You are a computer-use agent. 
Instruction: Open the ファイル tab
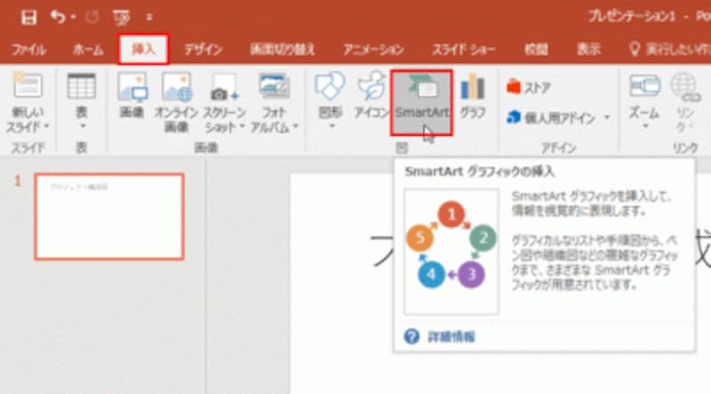28,49
